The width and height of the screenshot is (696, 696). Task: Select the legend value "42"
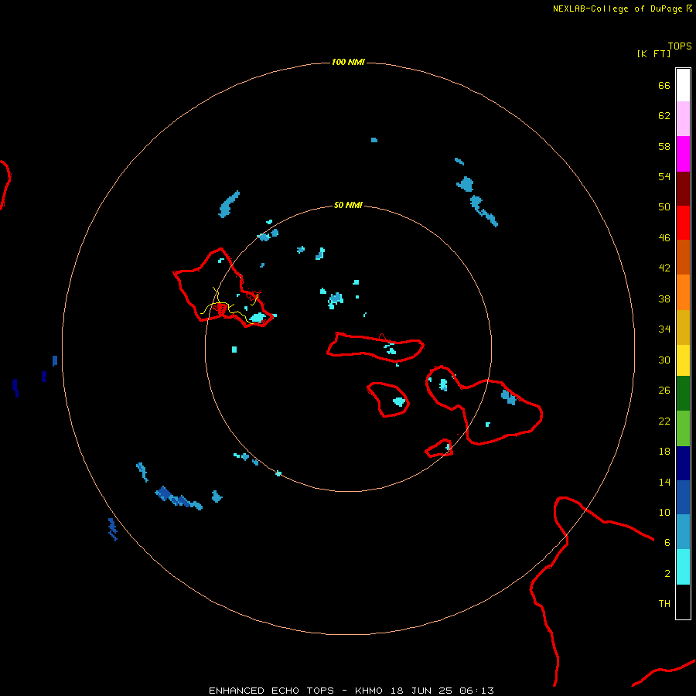tap(664, 268)
